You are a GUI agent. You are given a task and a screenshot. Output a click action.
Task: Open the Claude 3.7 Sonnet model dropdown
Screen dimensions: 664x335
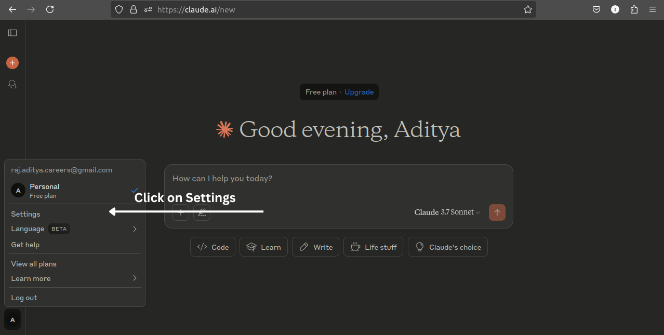tap(447, 212)
